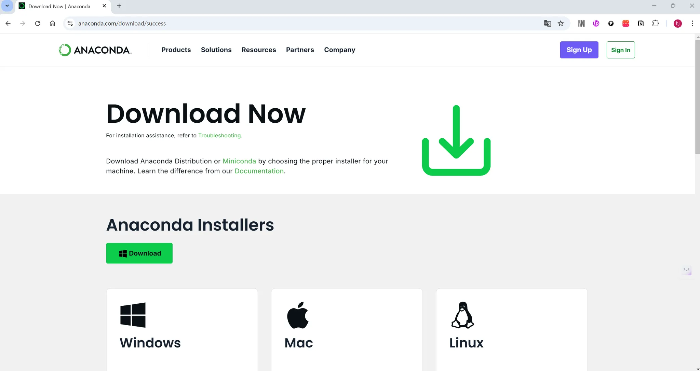The width and height of the screenshot is (700, 371).
Task: Click the Notion extension icon
Action: [x=641, y=23]
